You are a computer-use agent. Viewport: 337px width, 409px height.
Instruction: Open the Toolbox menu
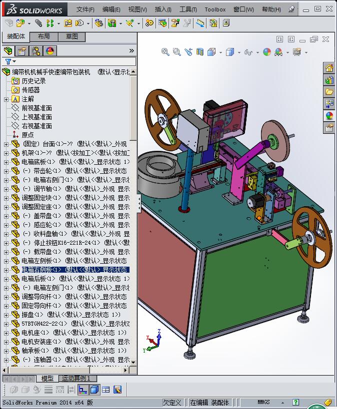(215, 9)
